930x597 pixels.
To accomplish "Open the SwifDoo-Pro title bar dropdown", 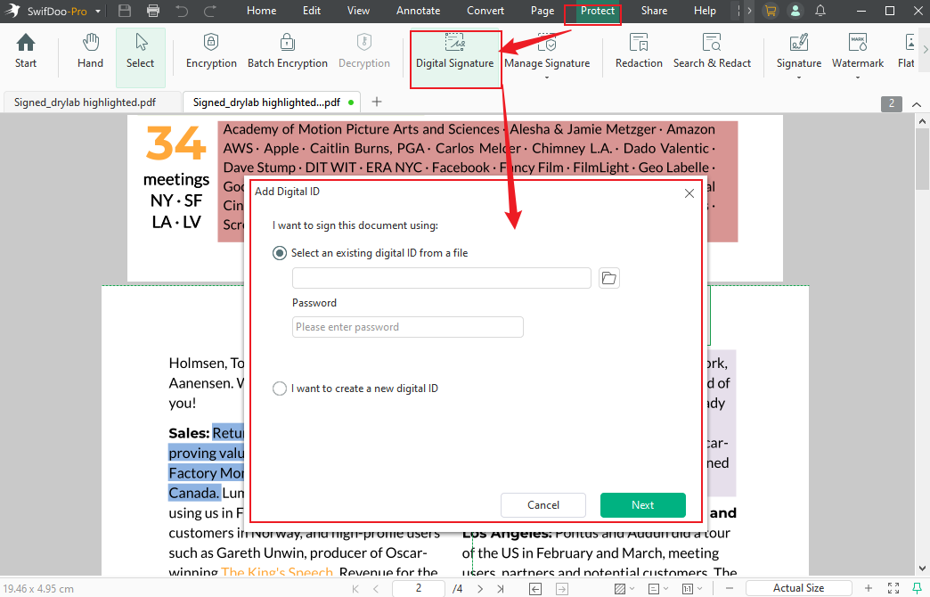I will click(x=97, y=11).
